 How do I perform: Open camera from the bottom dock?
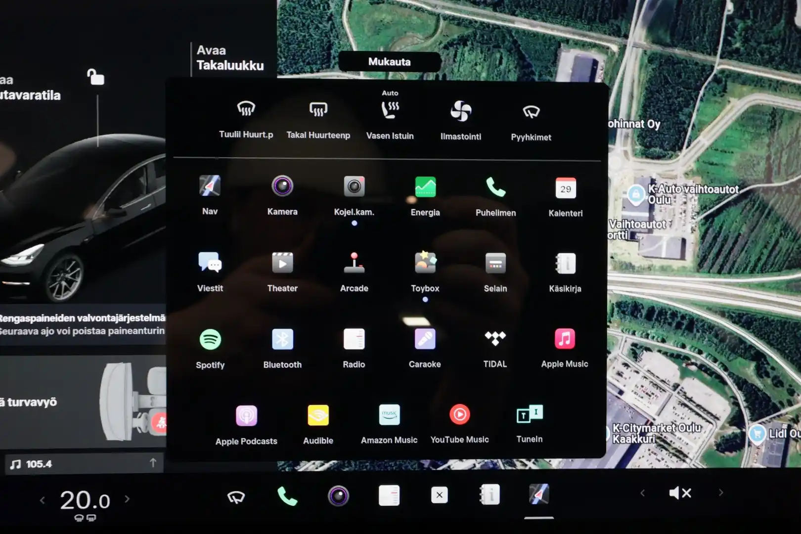tap(339, 495)
